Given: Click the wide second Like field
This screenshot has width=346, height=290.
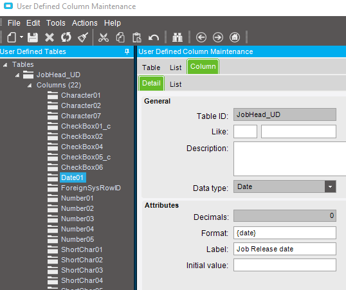Looking at the screenshot, I should tap(298, 132).
